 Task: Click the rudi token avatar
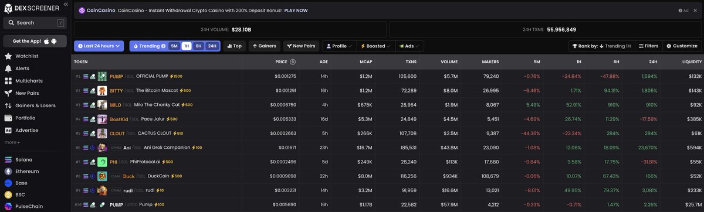click(x=102, y=190)
